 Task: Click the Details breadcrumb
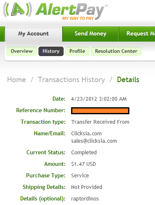(128, 80)
